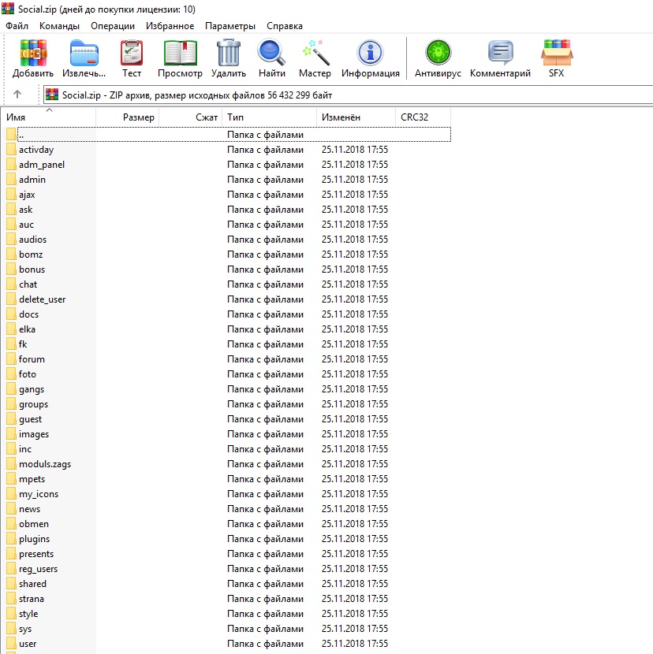Show archive Информация icon

pyautogui.click(x=370, y=54)
